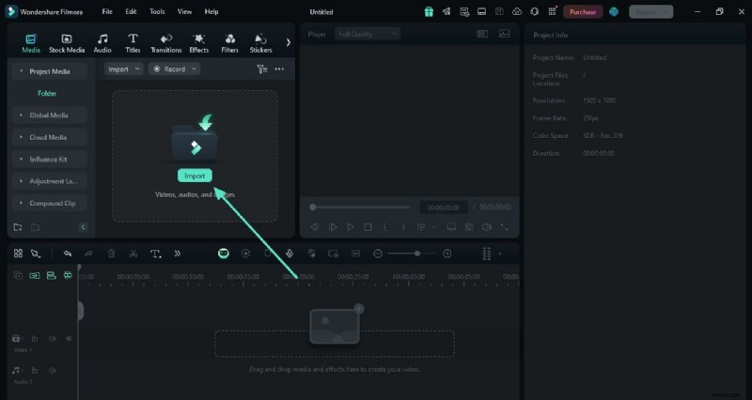
Task: Click the green Import button
Action: (195, 176)
